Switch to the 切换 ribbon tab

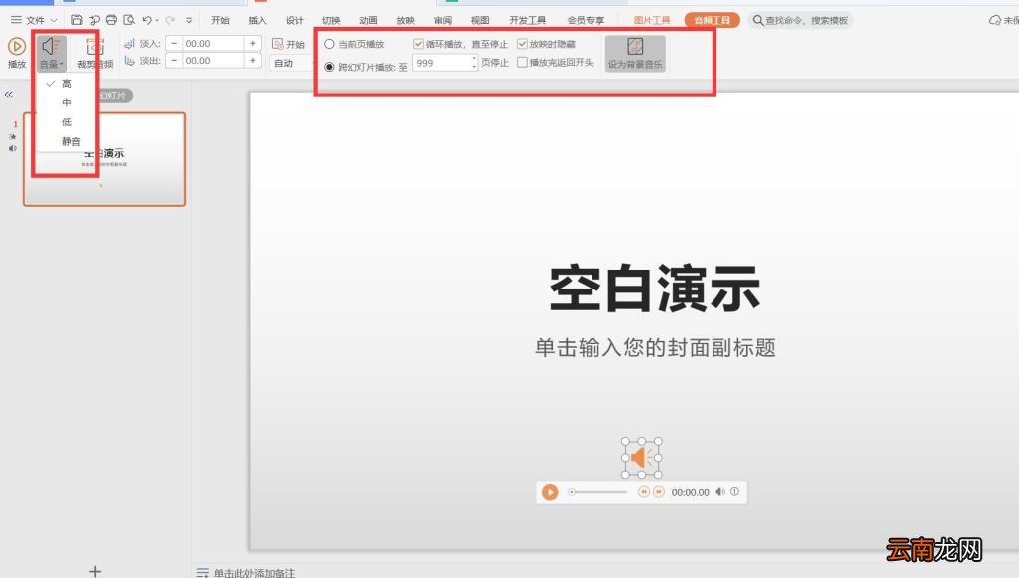[331, 20]
